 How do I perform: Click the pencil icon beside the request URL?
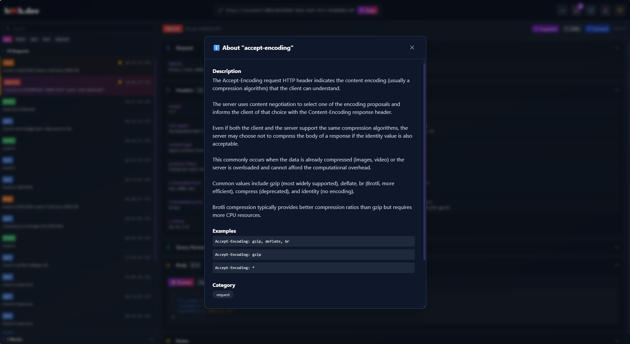pyautogui.click(x=221, y=10)
